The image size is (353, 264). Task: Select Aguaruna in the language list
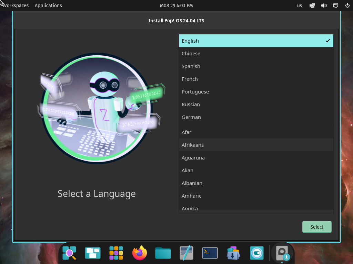[256, 158]
